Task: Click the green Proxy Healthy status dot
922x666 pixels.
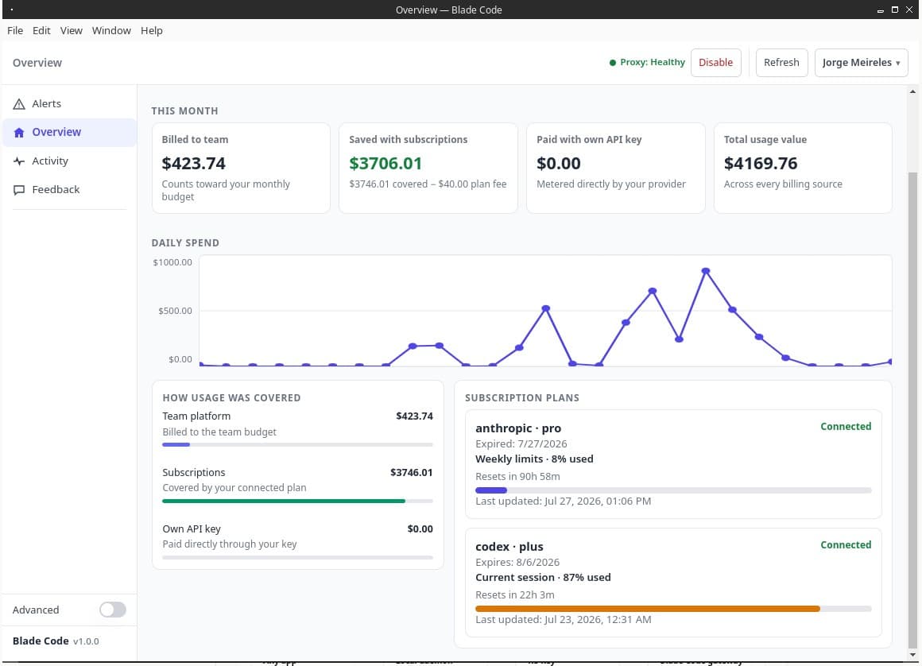Action: [613, 62]
